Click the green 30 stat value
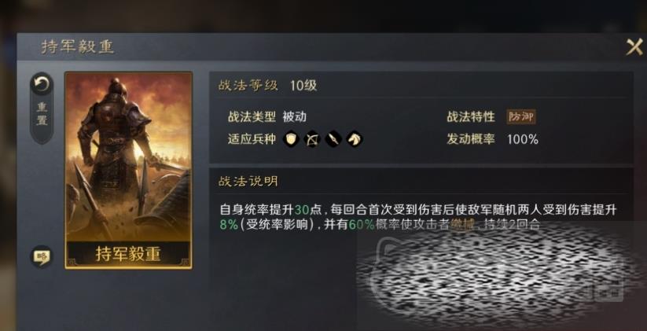 tap(302, 210)
